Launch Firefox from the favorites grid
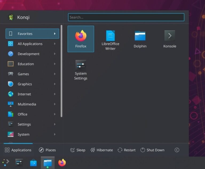 81,39
